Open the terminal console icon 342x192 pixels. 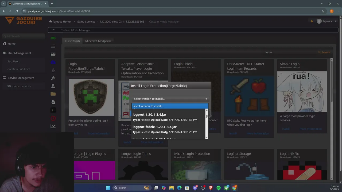(x=53, y=110)
